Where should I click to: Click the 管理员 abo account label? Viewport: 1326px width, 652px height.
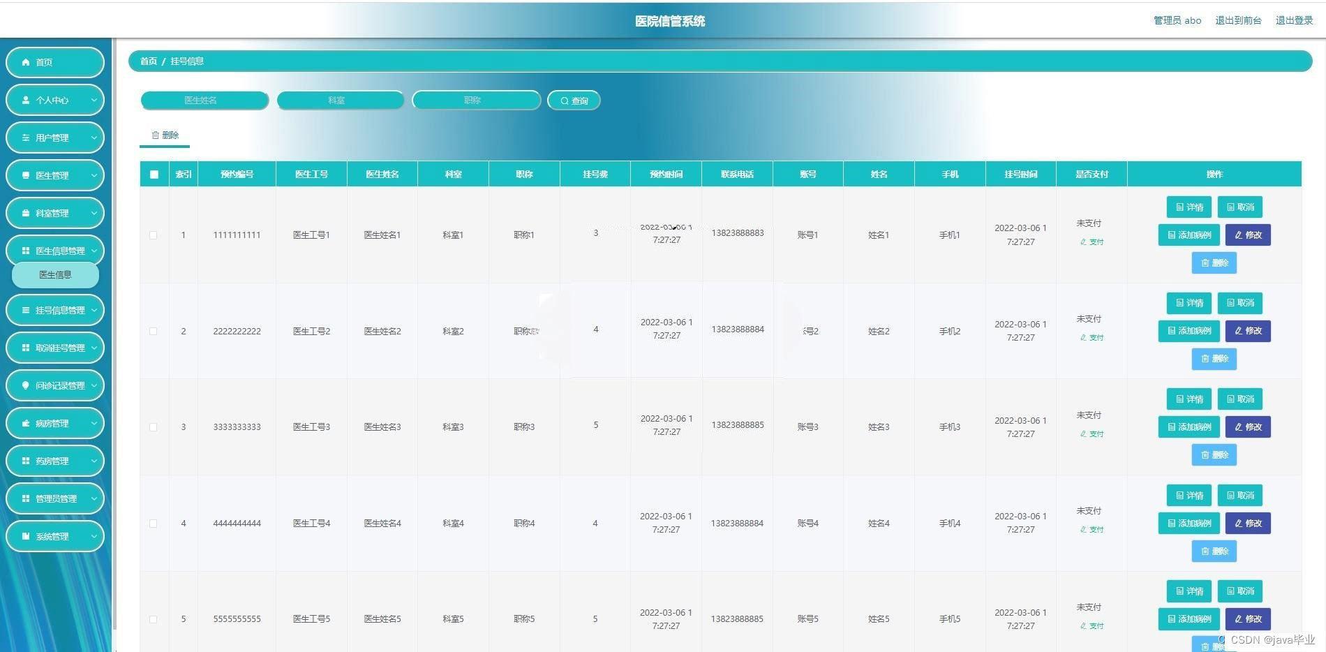point(1177,20)
